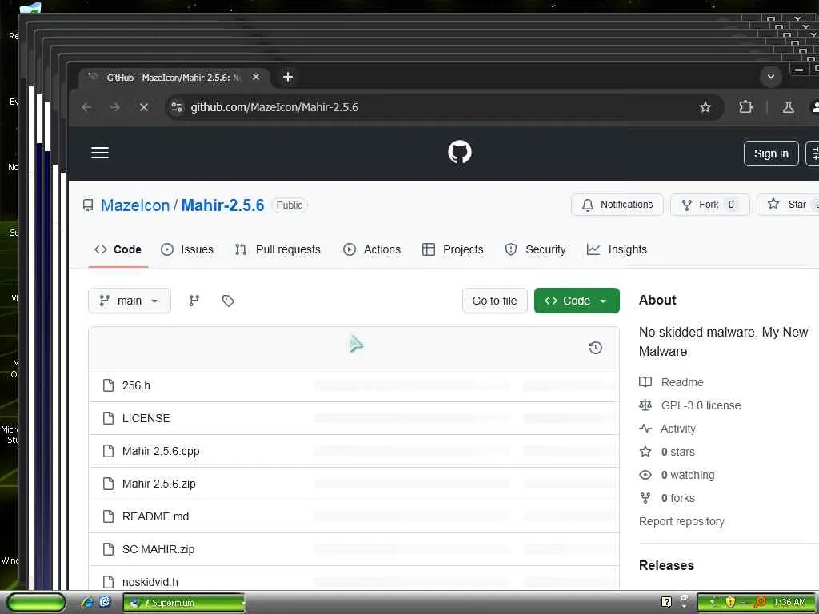819x614 pixels.
Task: Open the Mahir 2.5.6.zip file
Action: coord(159,484)
